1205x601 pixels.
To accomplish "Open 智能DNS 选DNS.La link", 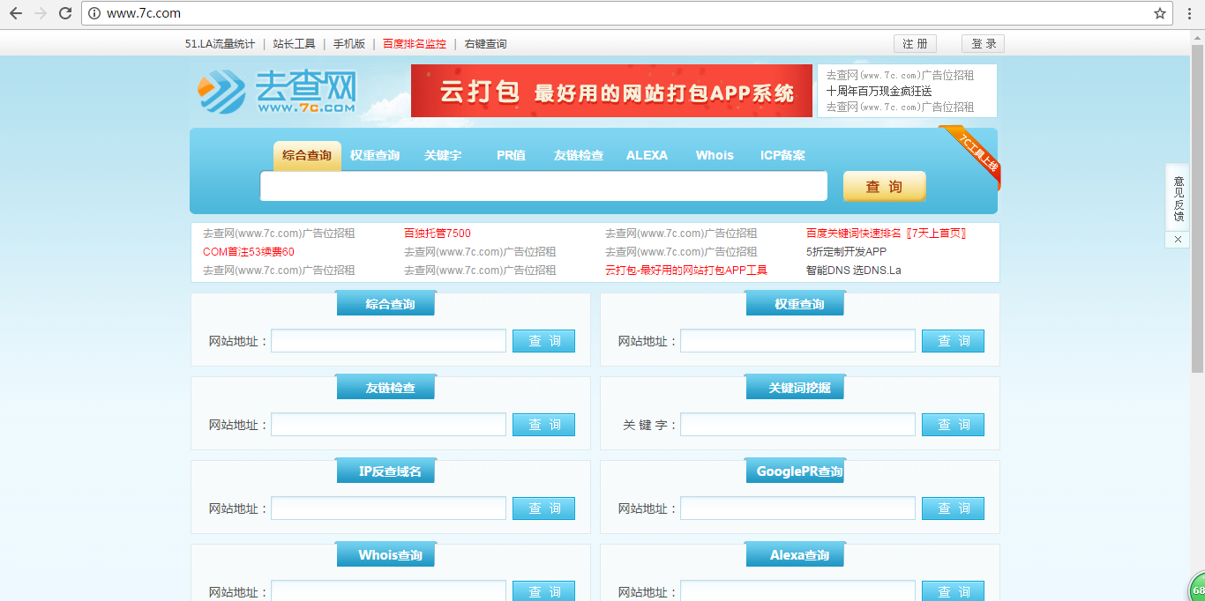I will click(x=854, y=271).
